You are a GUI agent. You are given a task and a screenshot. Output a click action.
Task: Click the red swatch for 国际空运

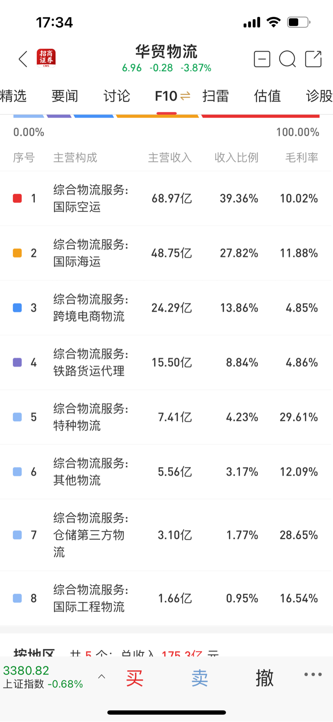point(17,198)
